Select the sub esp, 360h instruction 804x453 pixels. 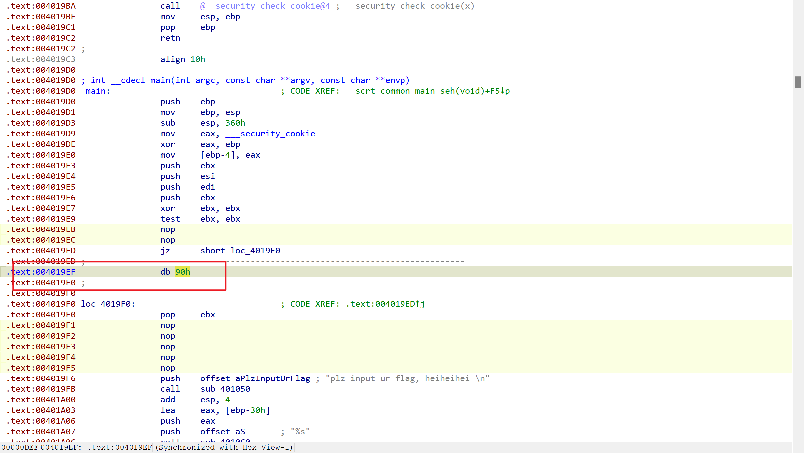(x=203, y=123)
